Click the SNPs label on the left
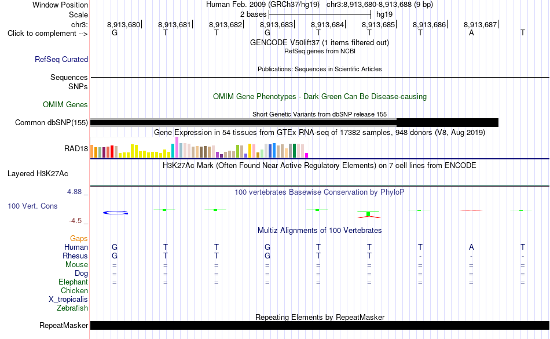The height and width of the screenshot is (339, 550). click(78, 86)
